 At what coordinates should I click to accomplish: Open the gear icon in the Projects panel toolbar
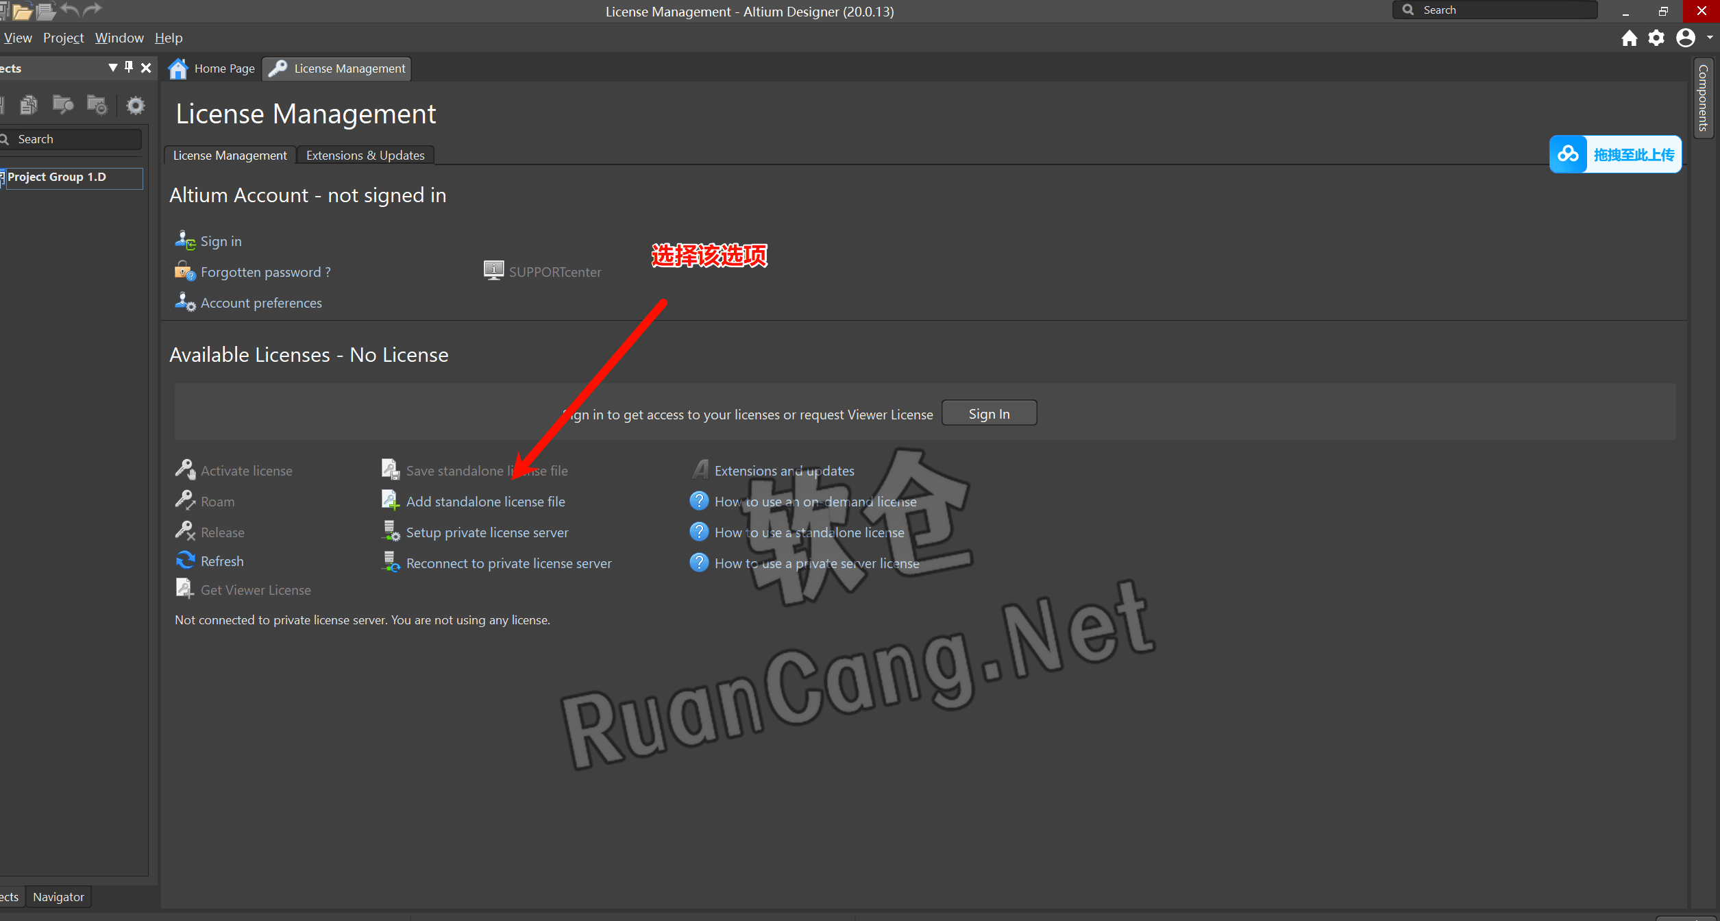click(136, 105)
